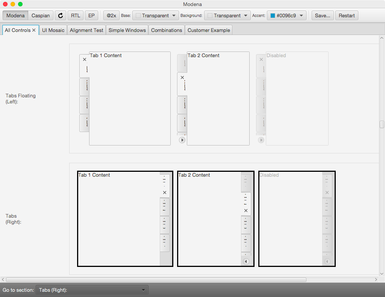Click the Restart button
385x297 pixels.
[347, 15]
